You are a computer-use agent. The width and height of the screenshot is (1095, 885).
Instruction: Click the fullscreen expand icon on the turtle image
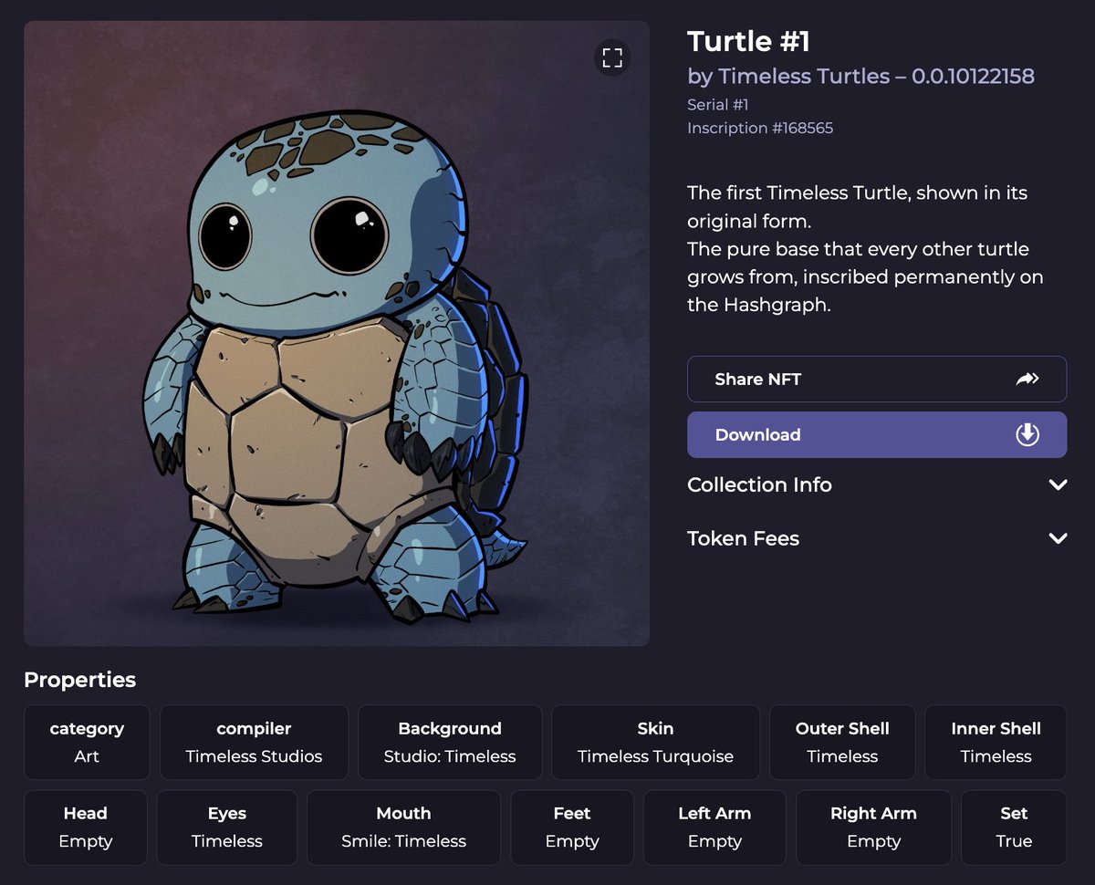pyautogui.click(x=612, y=57)
